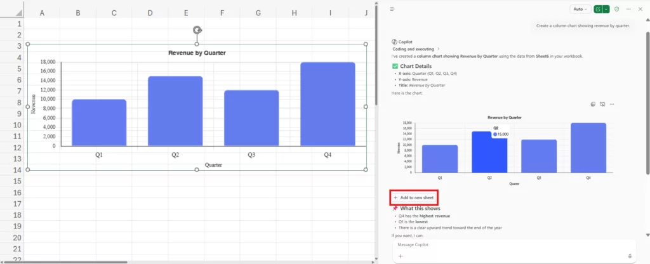The height and width of the screenshot is (264, 650).
Task: Select Q2 bar in worksheet chart
Action: point(175,111)
